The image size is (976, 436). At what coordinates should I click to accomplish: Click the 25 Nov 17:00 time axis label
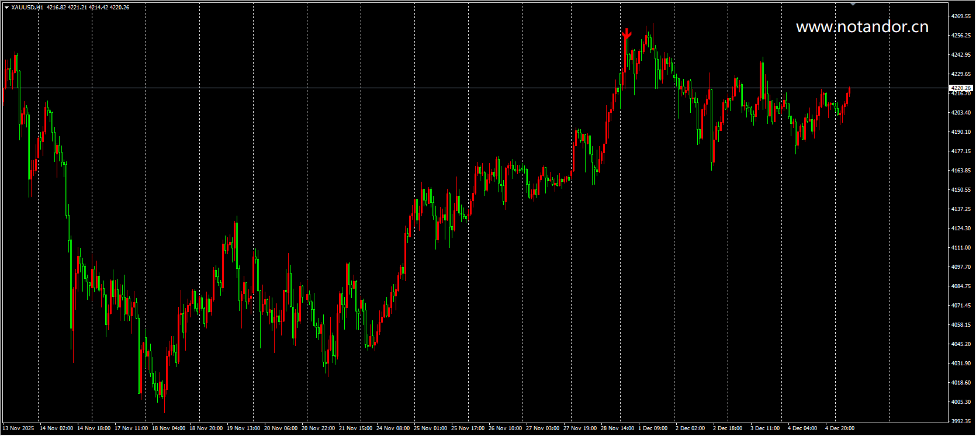click(x=468, y=428)
